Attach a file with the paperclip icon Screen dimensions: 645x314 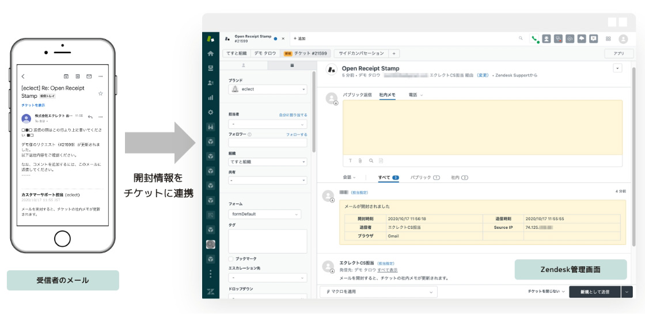(360, 160)
